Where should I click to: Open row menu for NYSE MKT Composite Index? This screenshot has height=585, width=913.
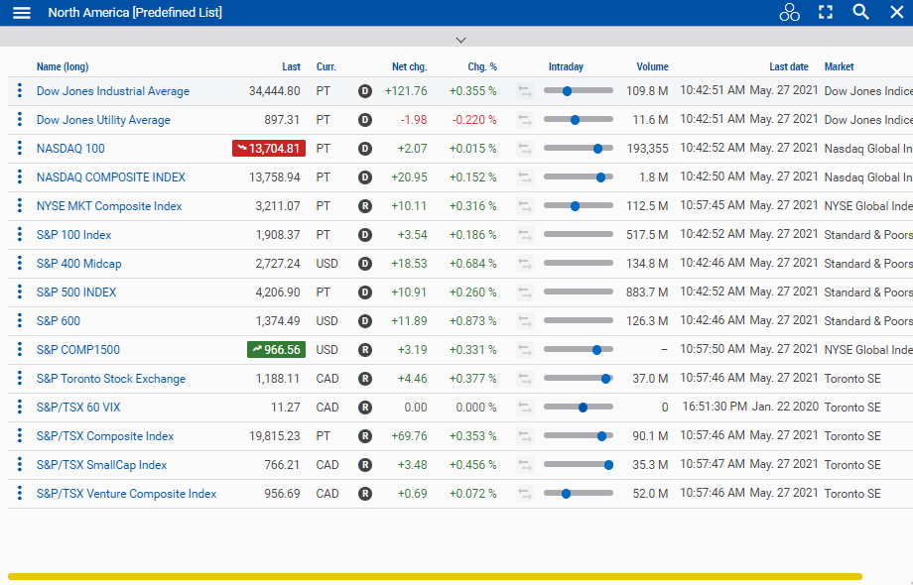coord(20,206)
